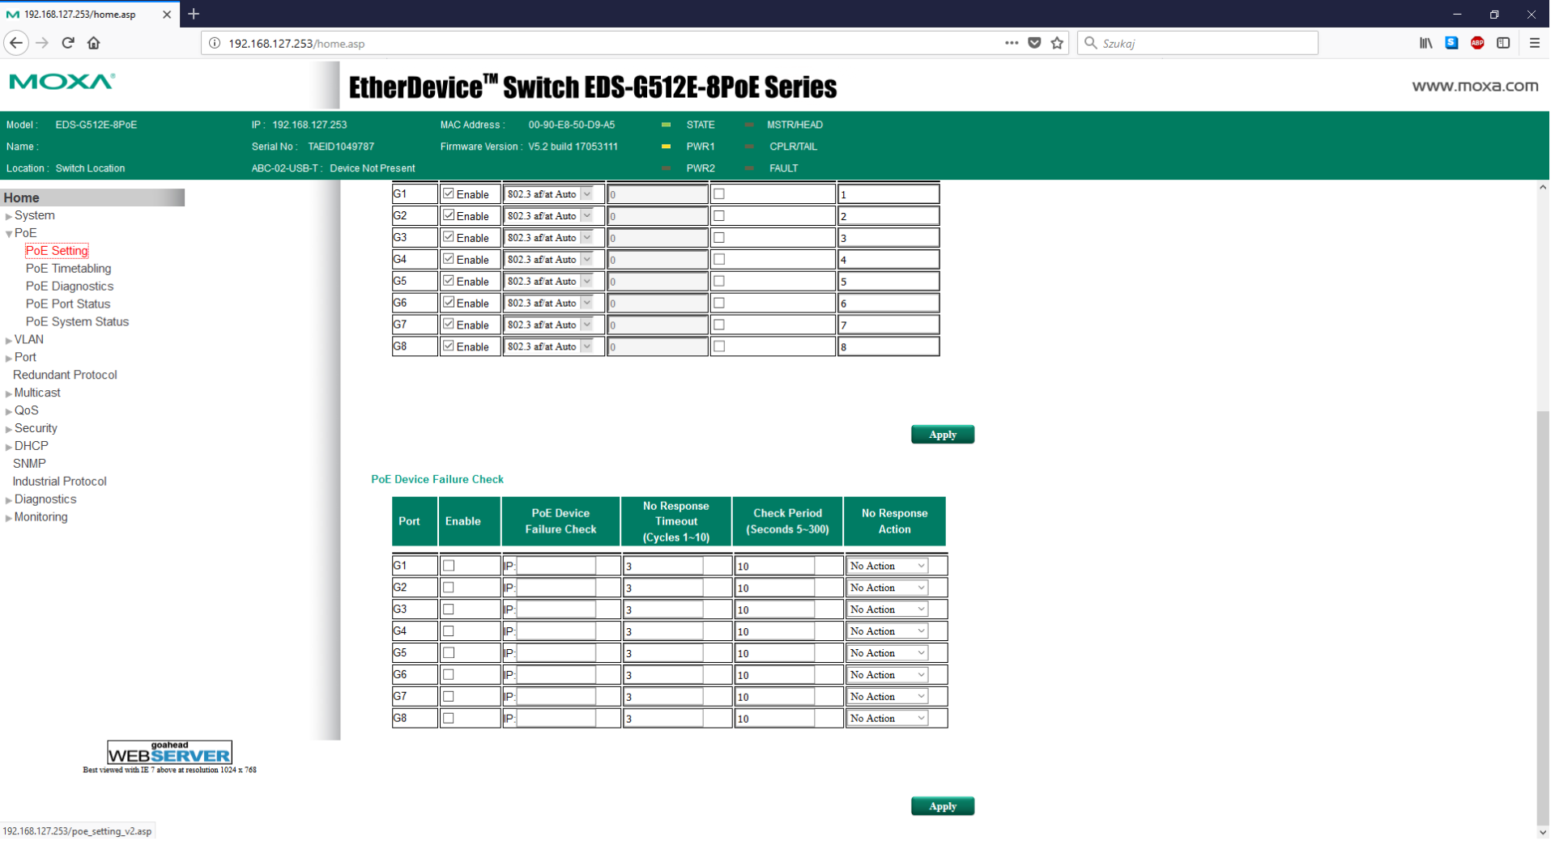This screenshot has height=862, width=1555.
Task: Click the G1 failure check IP field
Action: pos(558,567)
